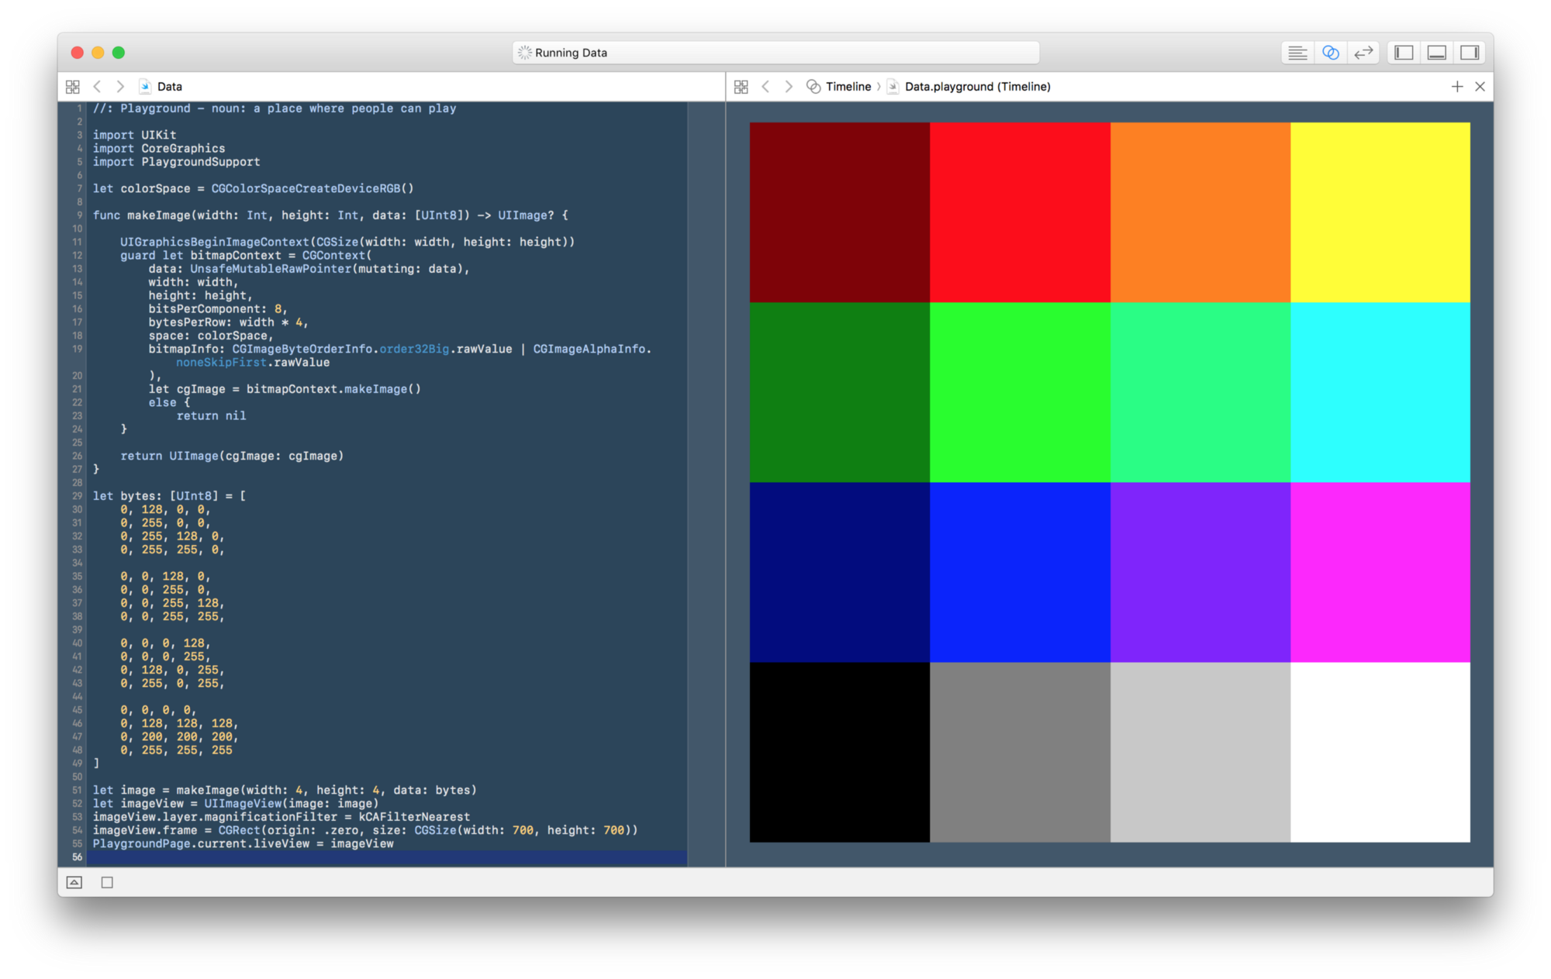Image resolution: width=1551 pixels, height=979 pixels.
Task: Click the Timeline icon in the right jump bar
Action: (x=813, y=86)
